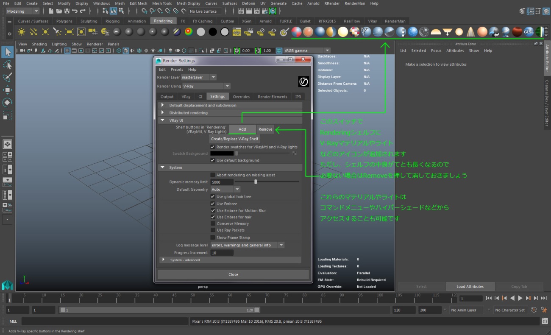Image resolution: width=551 pixels, height=335 pixels.
Task: Create new scene from status line icon
Action: [51, 11]
